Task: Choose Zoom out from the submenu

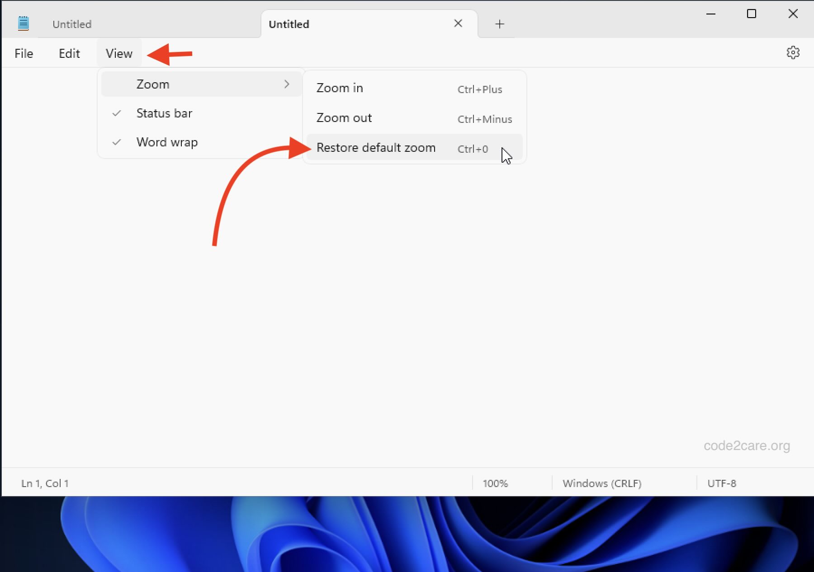Action: point(344,117)
